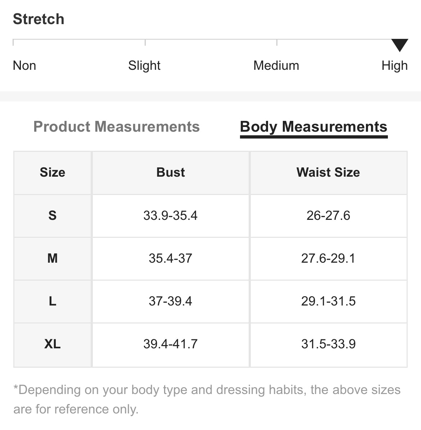
Task: Click the sizes reference disclaimer text
Action: [207, 399]
